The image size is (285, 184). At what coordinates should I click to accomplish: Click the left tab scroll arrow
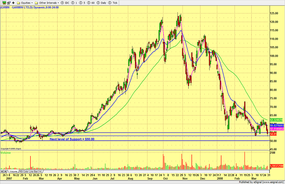(2, 171)
